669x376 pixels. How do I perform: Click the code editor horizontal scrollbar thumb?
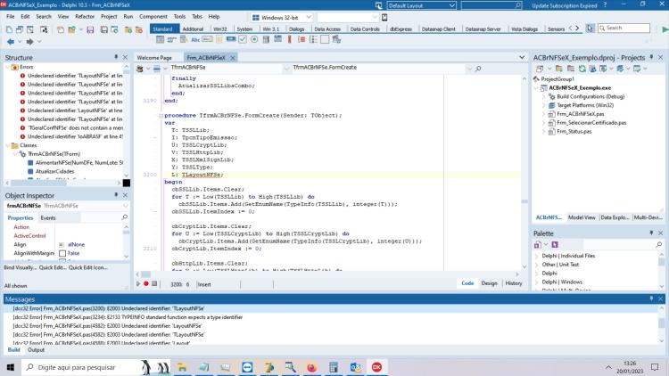145,274
